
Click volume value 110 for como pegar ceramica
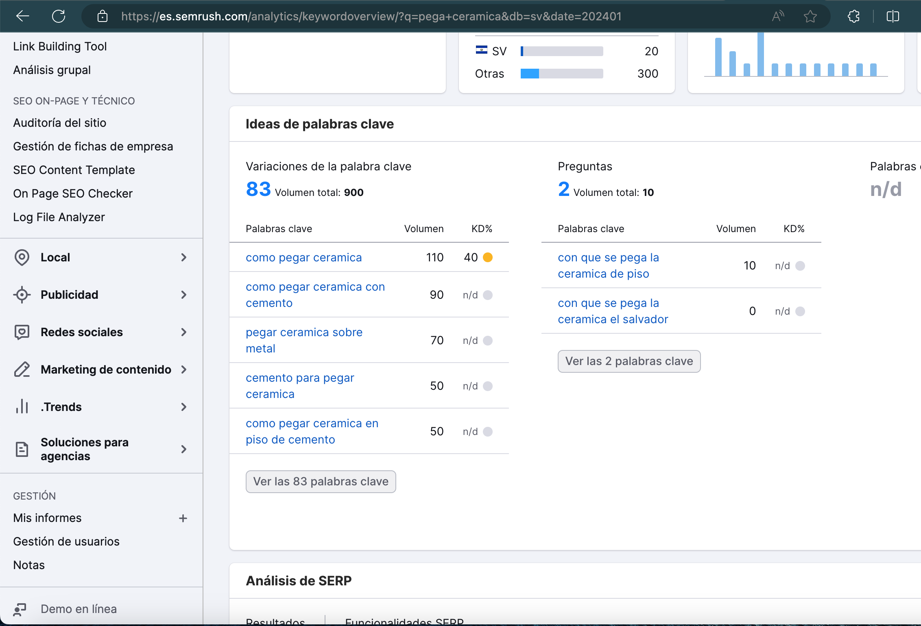435,257
